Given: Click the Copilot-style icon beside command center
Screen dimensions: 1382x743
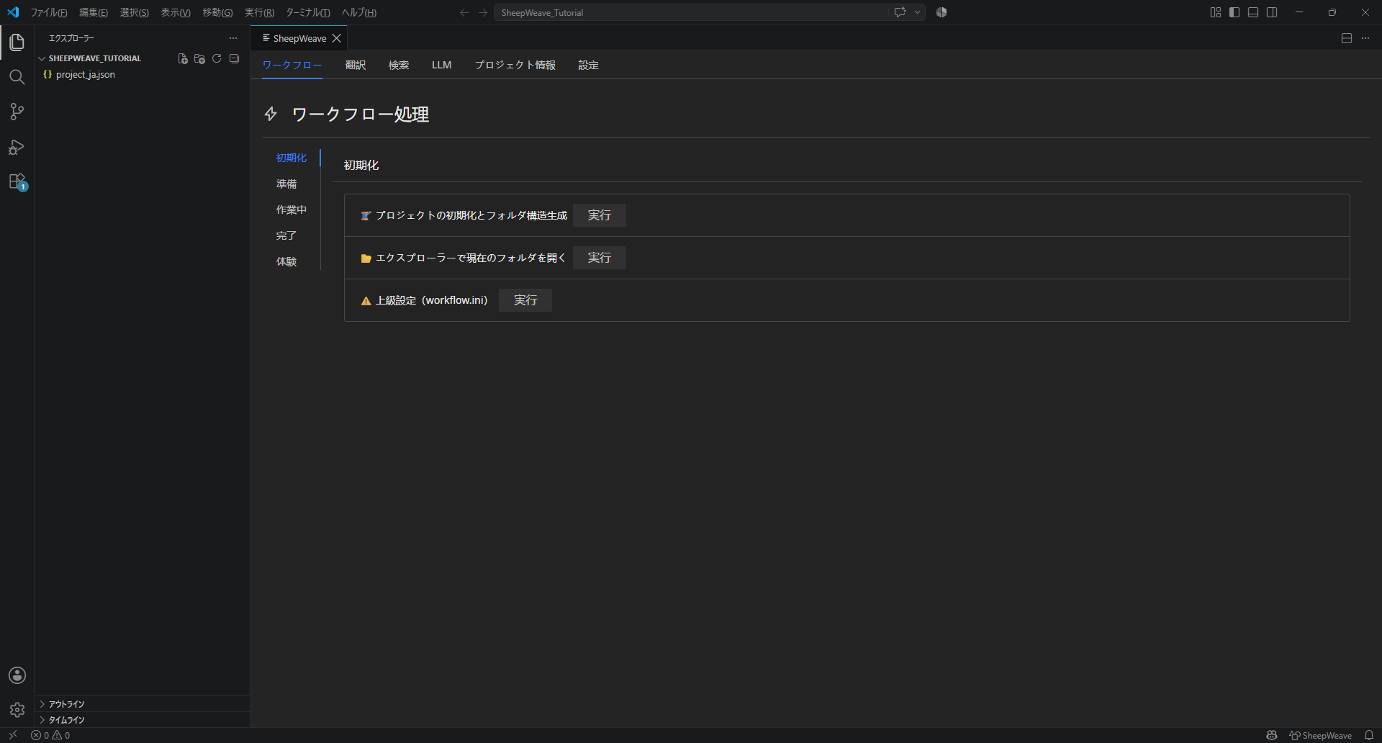Looking at the screenshot, I should pyautogui.click(x=941, y=12).
